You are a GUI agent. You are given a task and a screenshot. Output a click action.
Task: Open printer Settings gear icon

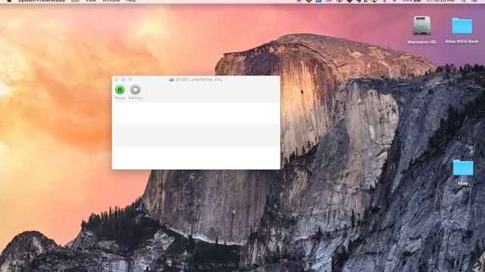[135, 90]
